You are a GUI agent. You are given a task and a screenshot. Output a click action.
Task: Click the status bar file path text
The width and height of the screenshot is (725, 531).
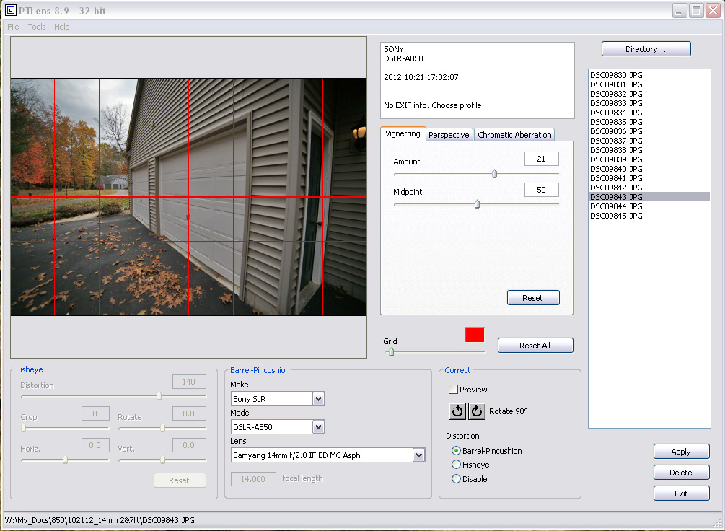(x=100, y=520)
